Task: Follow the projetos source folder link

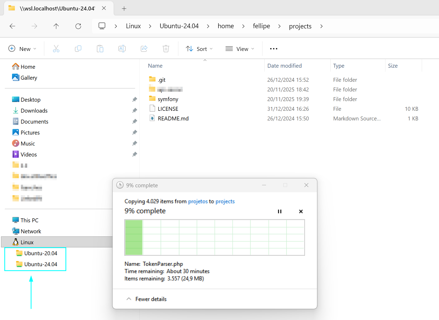Action: click(198, 201)
